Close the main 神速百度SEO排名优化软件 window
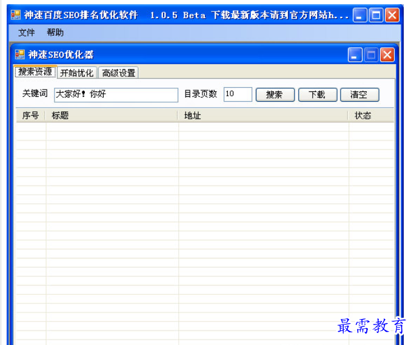The width and height of the screenshot is (411, 345). click(x=392, y=15)
